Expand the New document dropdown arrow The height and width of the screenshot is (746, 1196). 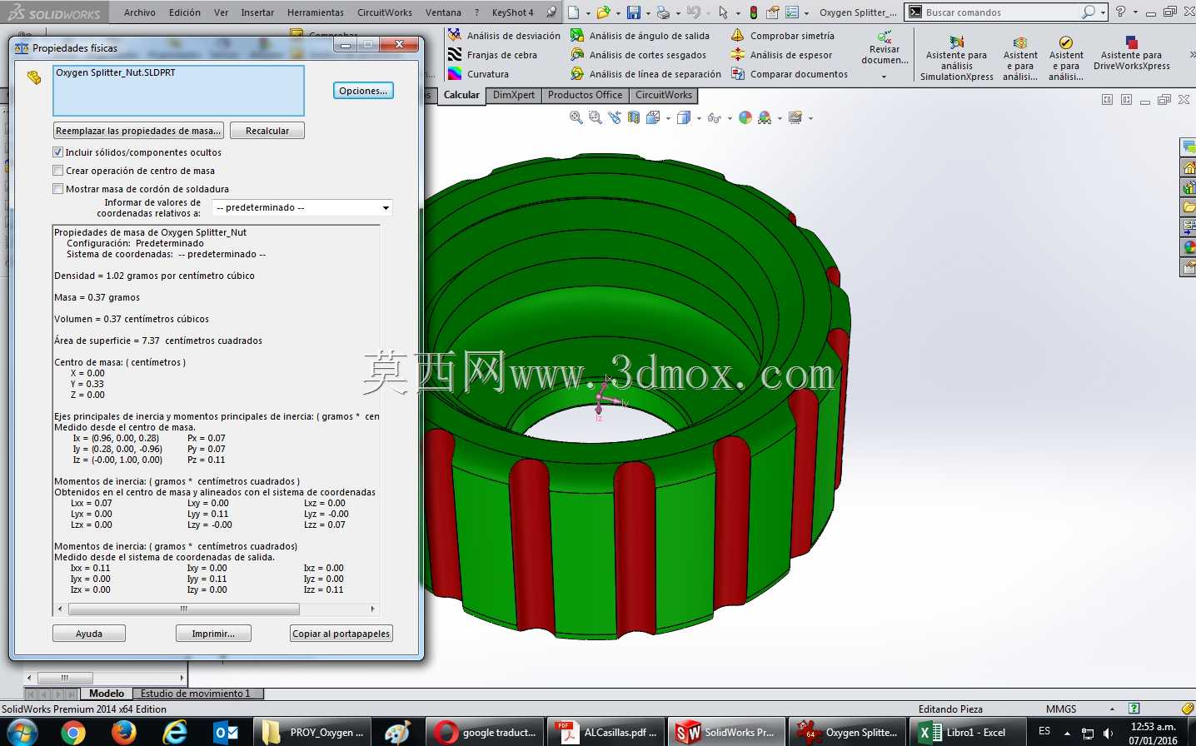point(588,13)
